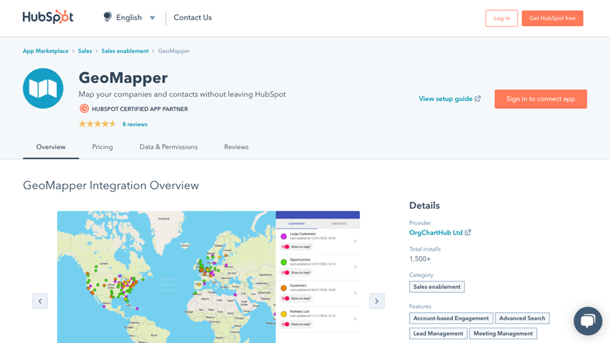Screen dimensions: 610x343
Task: Open the English language dropdown
Action: [129, 18]
